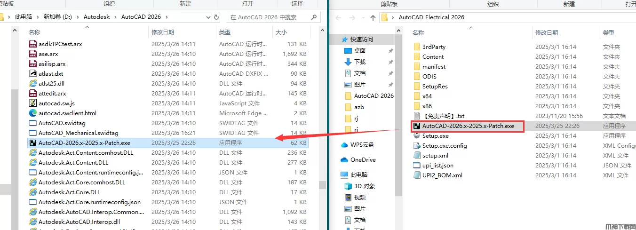Click the 3D 对象 cube icon
Viewport: 636px width, 230px height.
(348, 186)
